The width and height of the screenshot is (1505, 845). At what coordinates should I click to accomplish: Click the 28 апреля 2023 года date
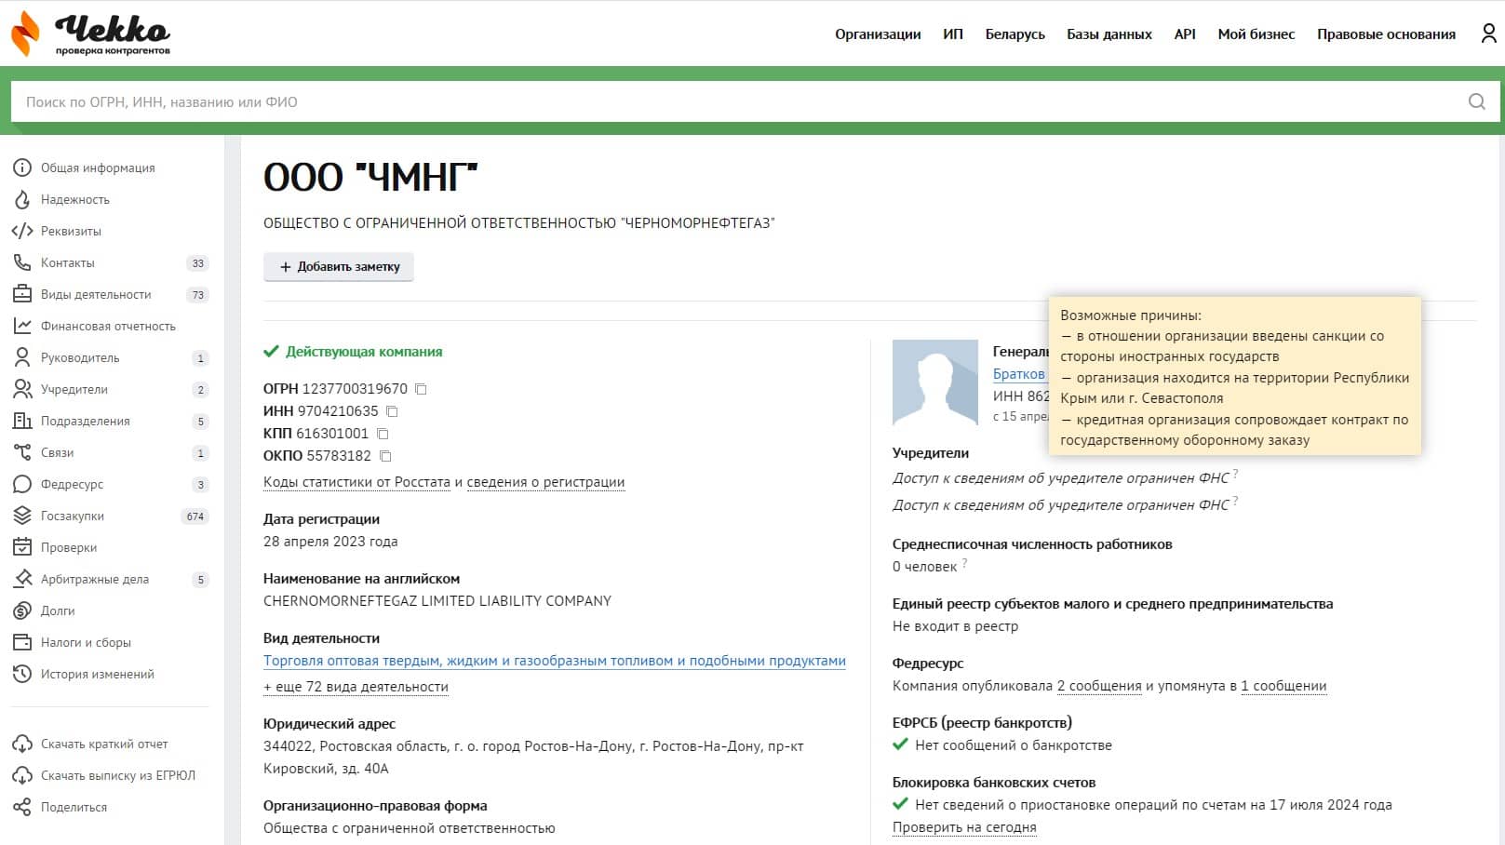330,542
